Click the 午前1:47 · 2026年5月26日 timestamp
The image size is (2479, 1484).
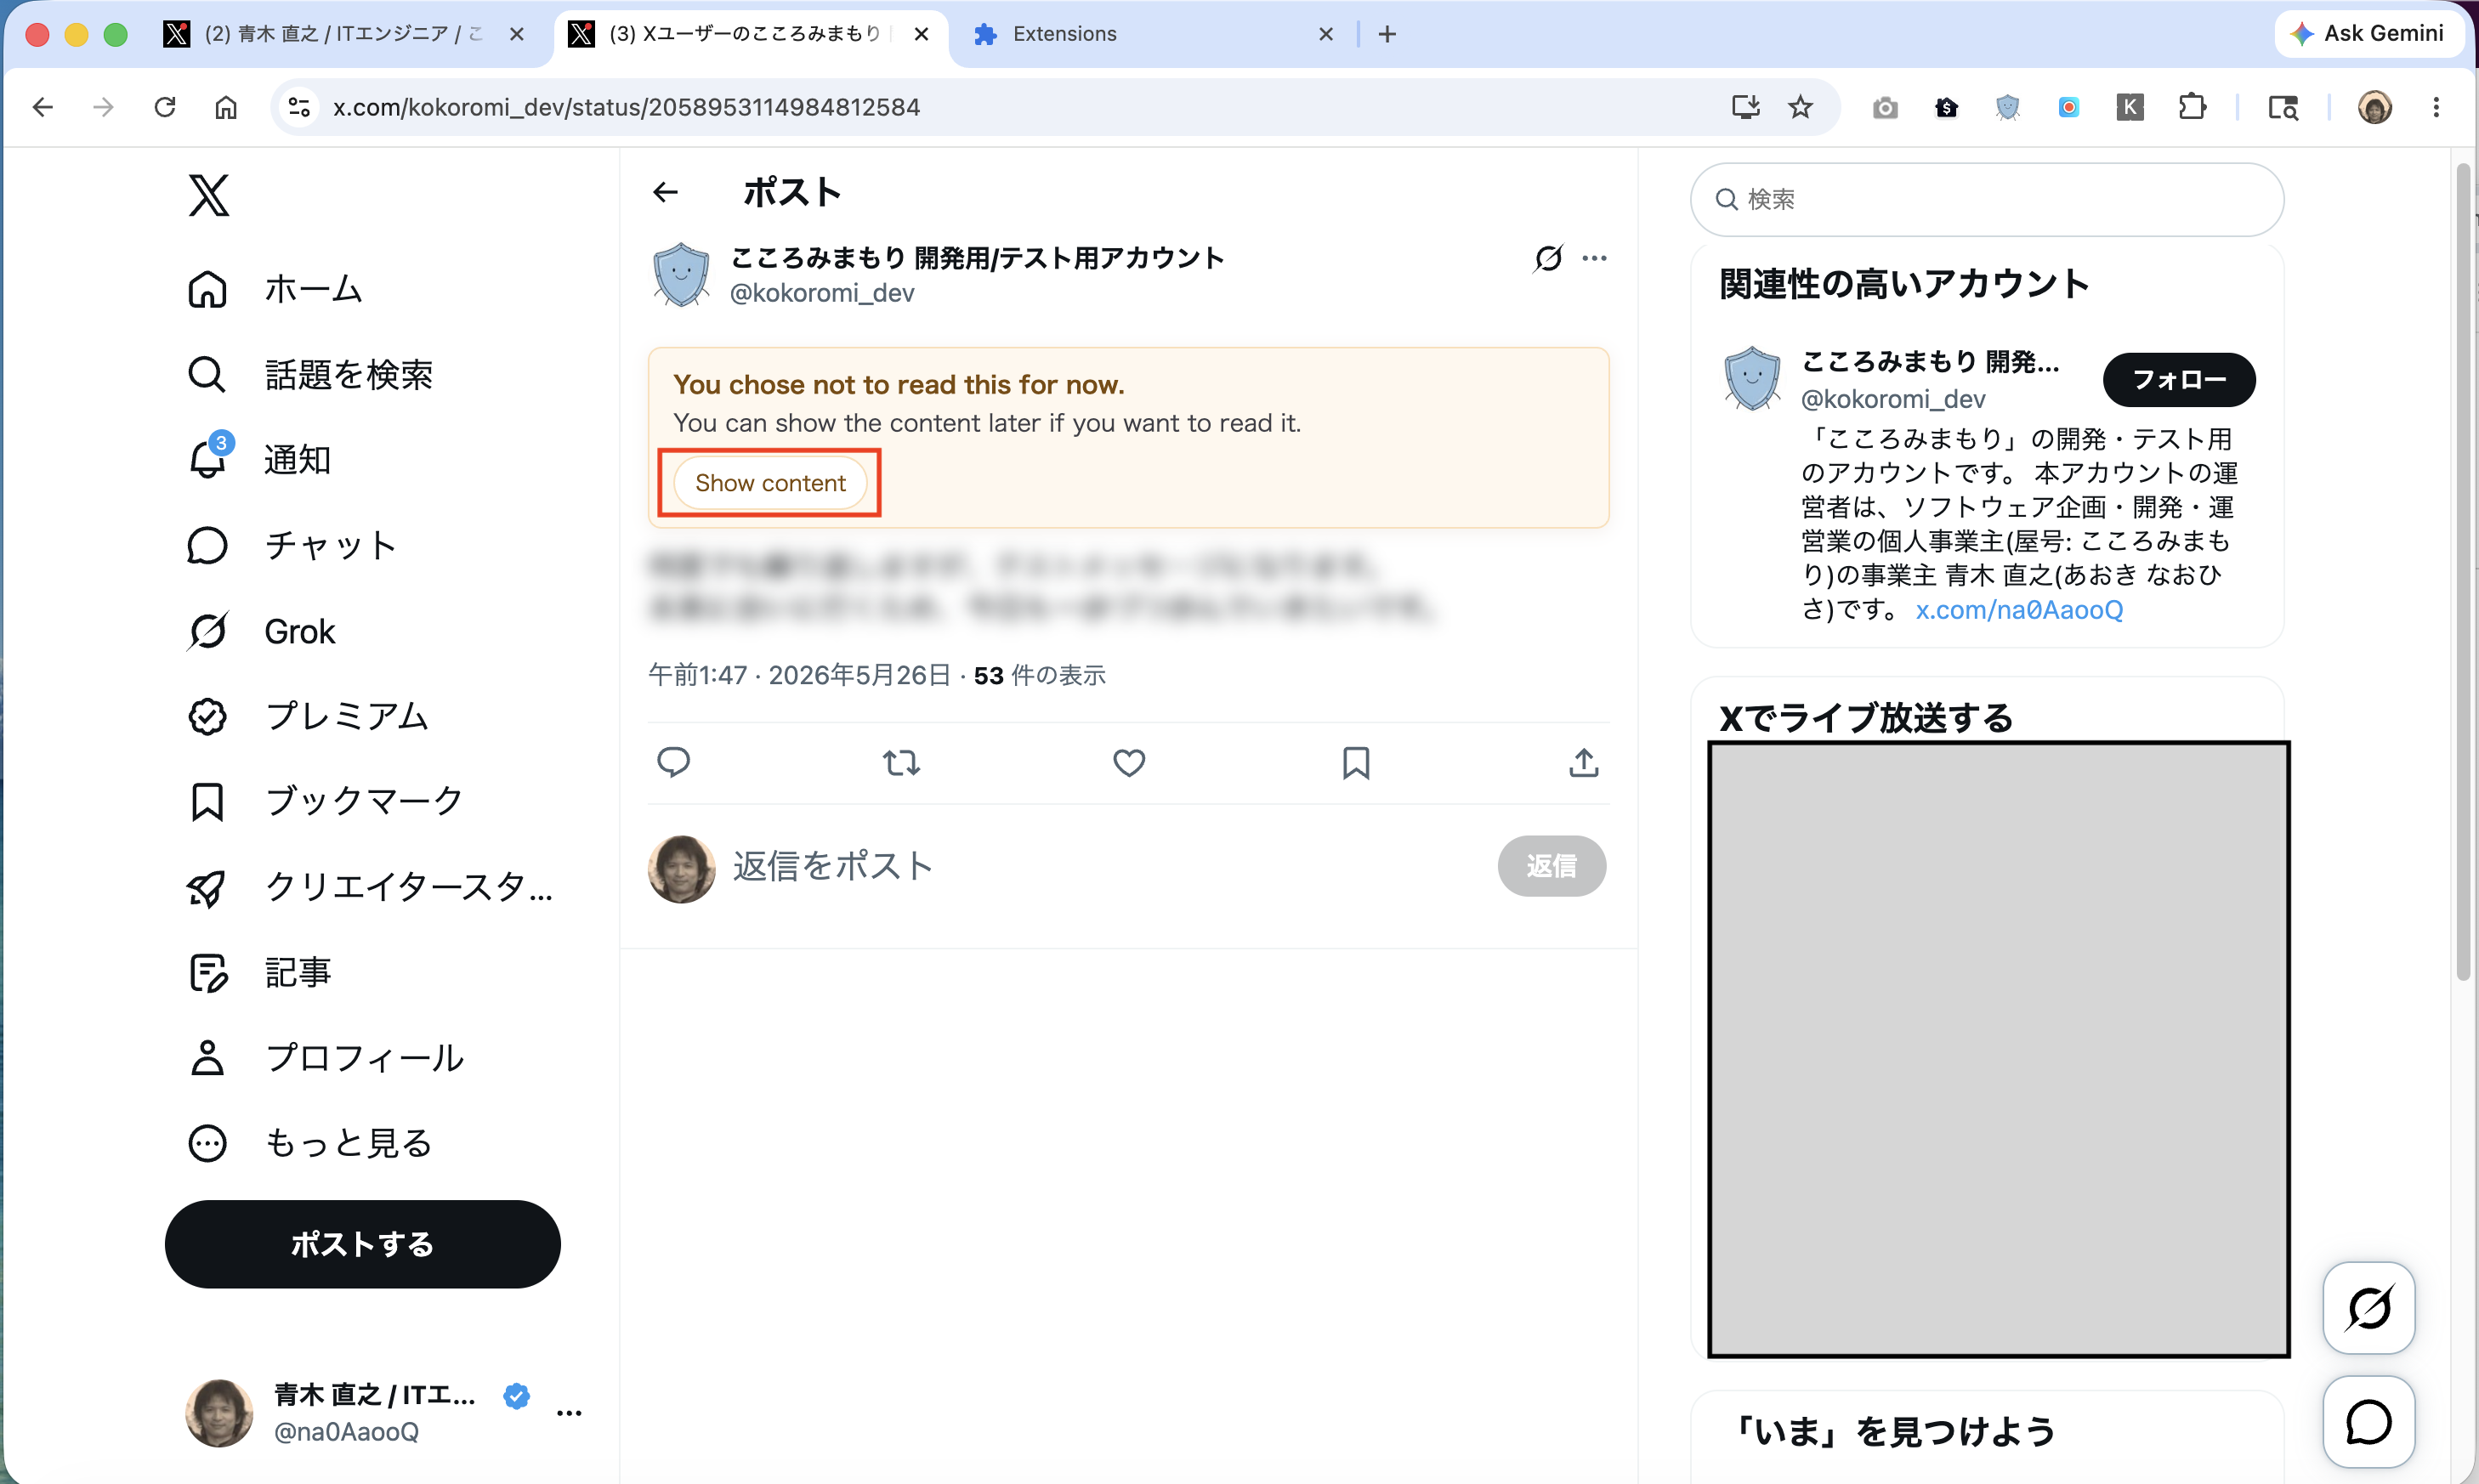tap(799, 675)
